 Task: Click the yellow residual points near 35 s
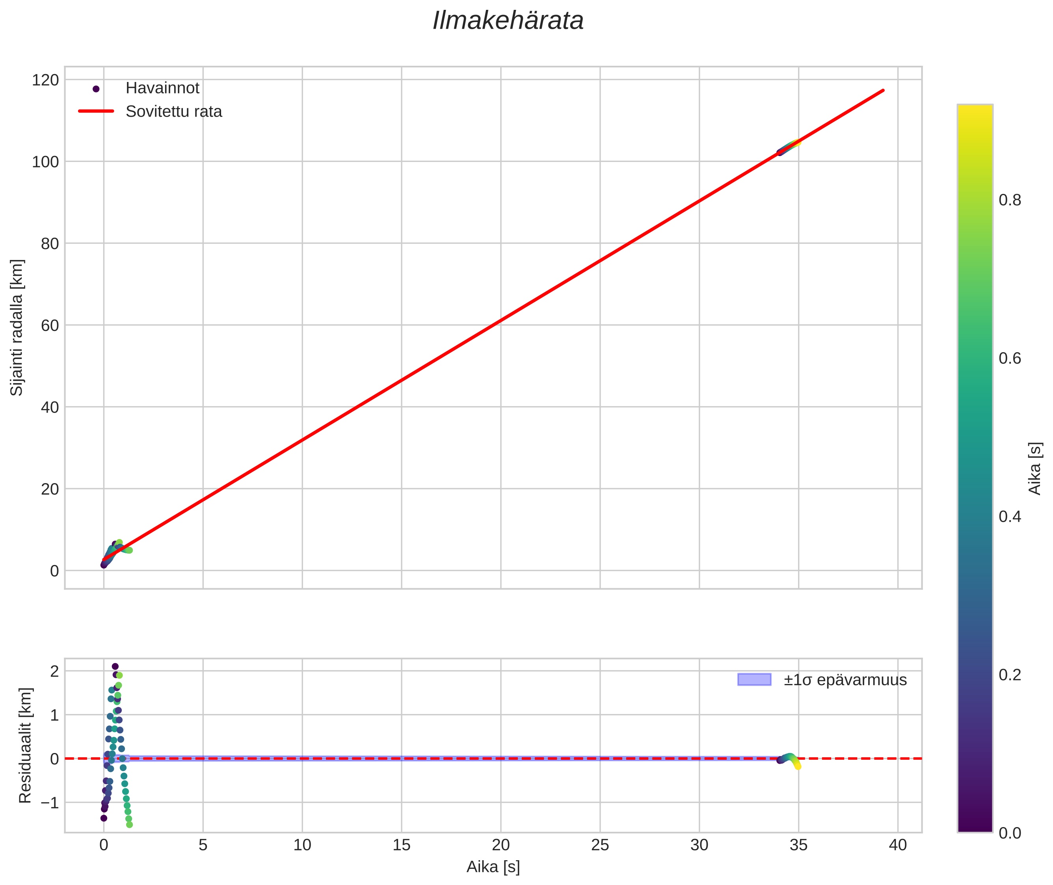coord(797,766)
